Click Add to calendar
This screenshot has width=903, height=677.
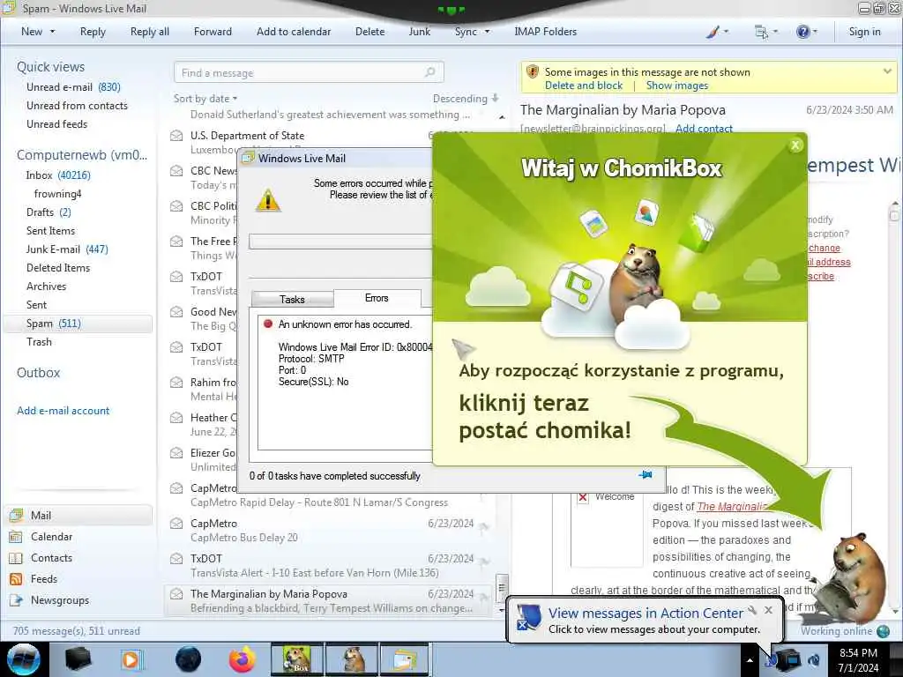pyautogui.click(x=294, y=32)
